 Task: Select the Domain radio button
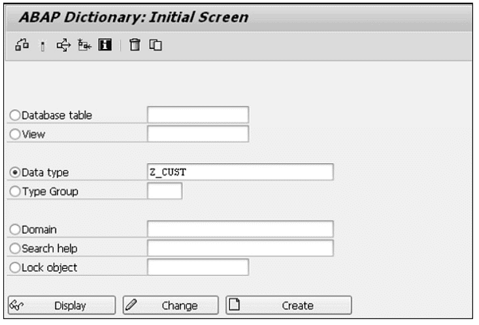(x=16, y=230)
